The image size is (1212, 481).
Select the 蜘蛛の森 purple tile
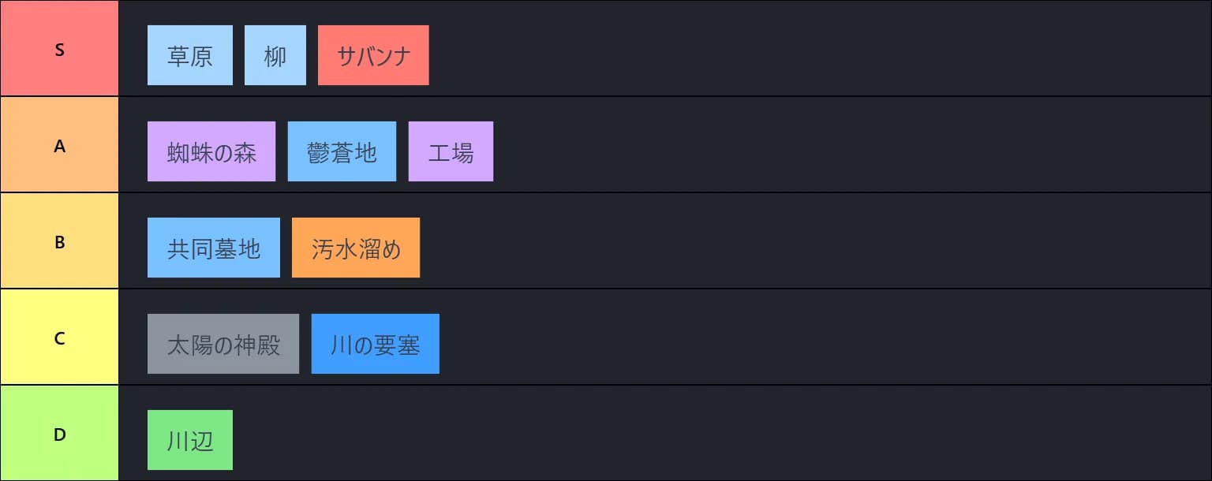(211, 151)
